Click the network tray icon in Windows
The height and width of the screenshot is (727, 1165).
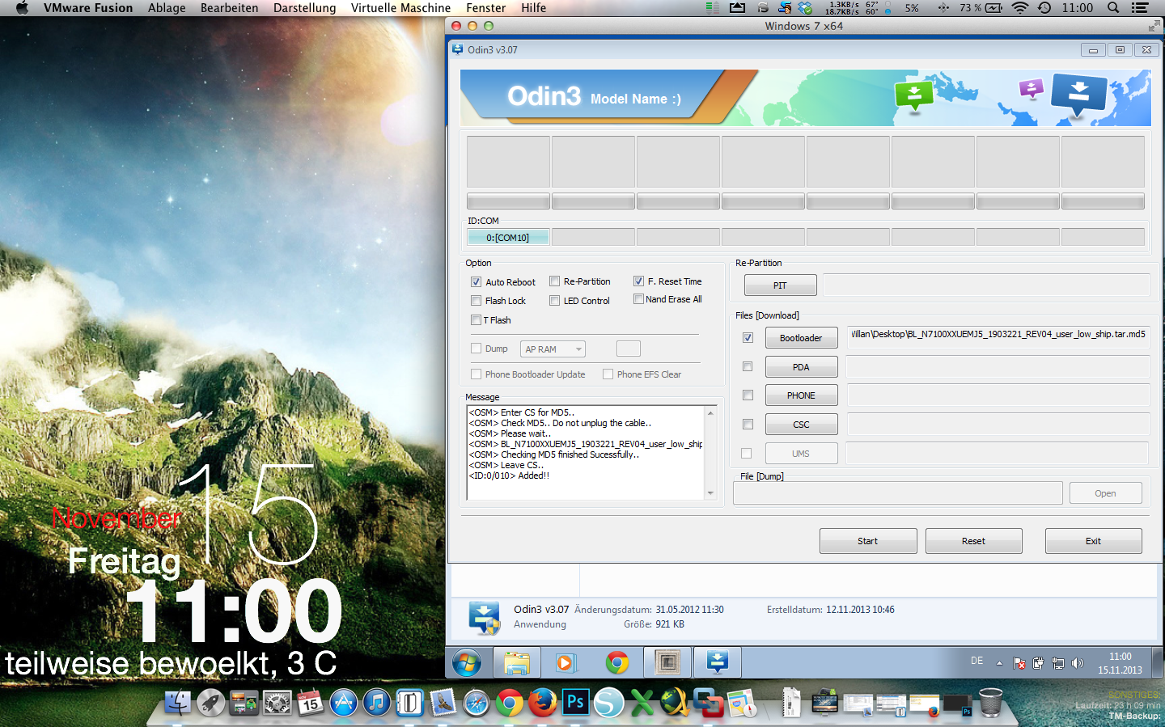pyautogui.click(x=1058, y=663)
